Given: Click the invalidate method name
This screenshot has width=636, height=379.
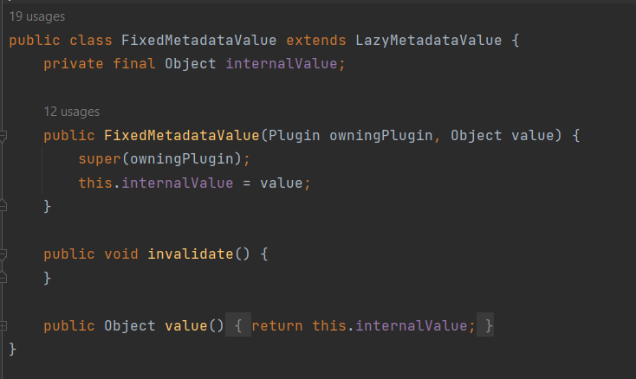Looking at the screenshot, I should 191,254.
